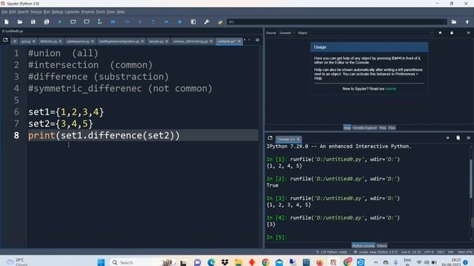Click Object input field in Help
The width and height of the screenshot is (474, 266).
370,33
